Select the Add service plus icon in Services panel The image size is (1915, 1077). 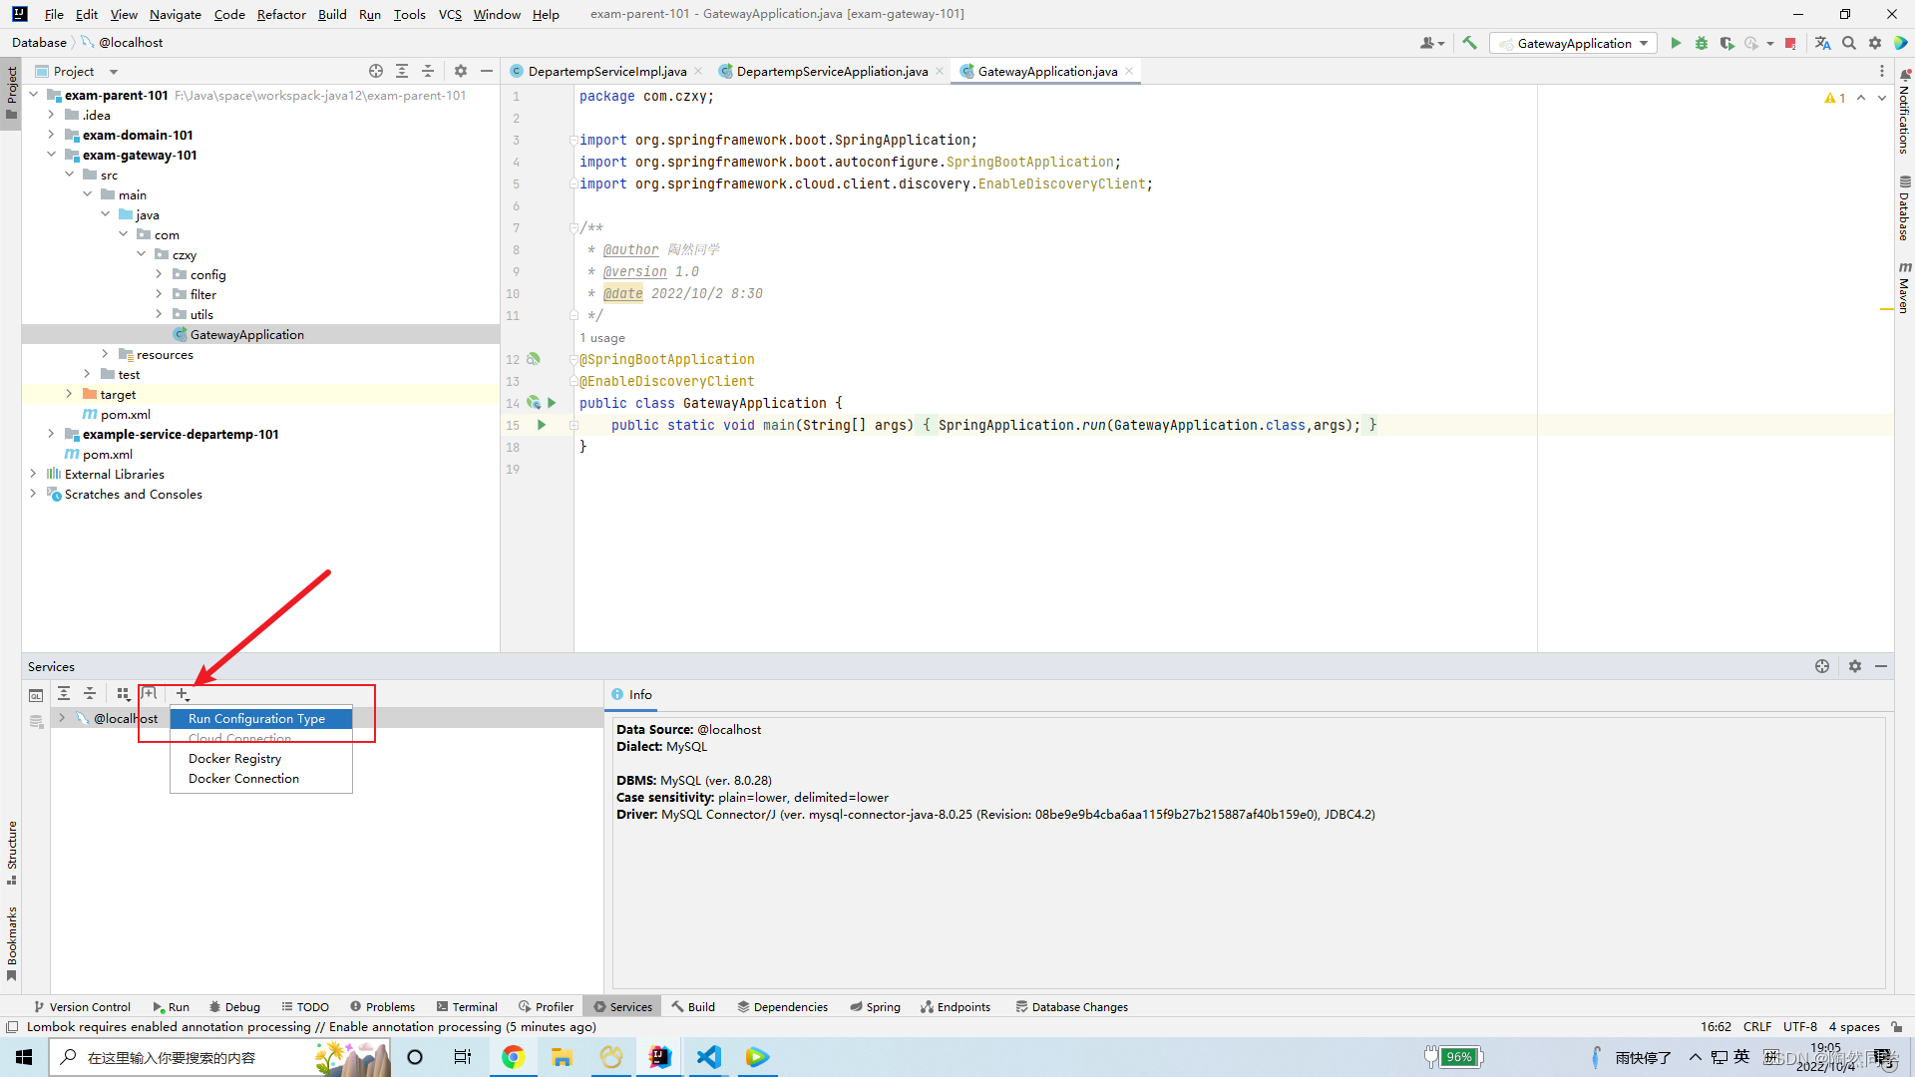click(x=182, y=693)
